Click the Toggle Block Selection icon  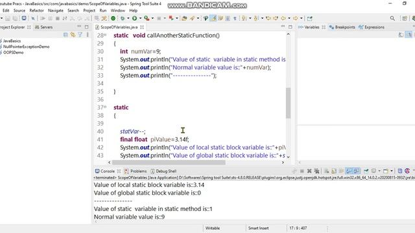(x=228, y=18)
